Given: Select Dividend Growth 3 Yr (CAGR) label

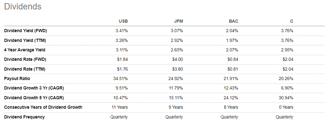Looking at the screenshot, I should tap(34, 88).
